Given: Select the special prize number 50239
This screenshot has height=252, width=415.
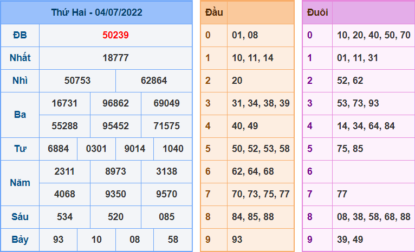Looking at the screenshot, I should 115,35.
